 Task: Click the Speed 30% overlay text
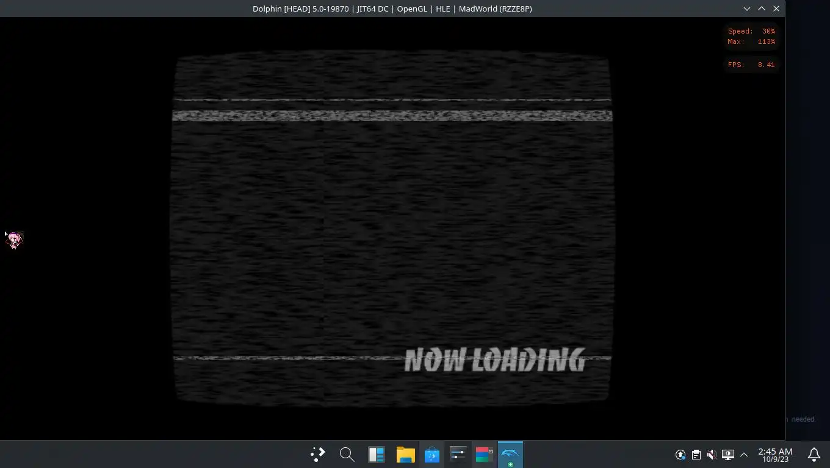[751, 31]
